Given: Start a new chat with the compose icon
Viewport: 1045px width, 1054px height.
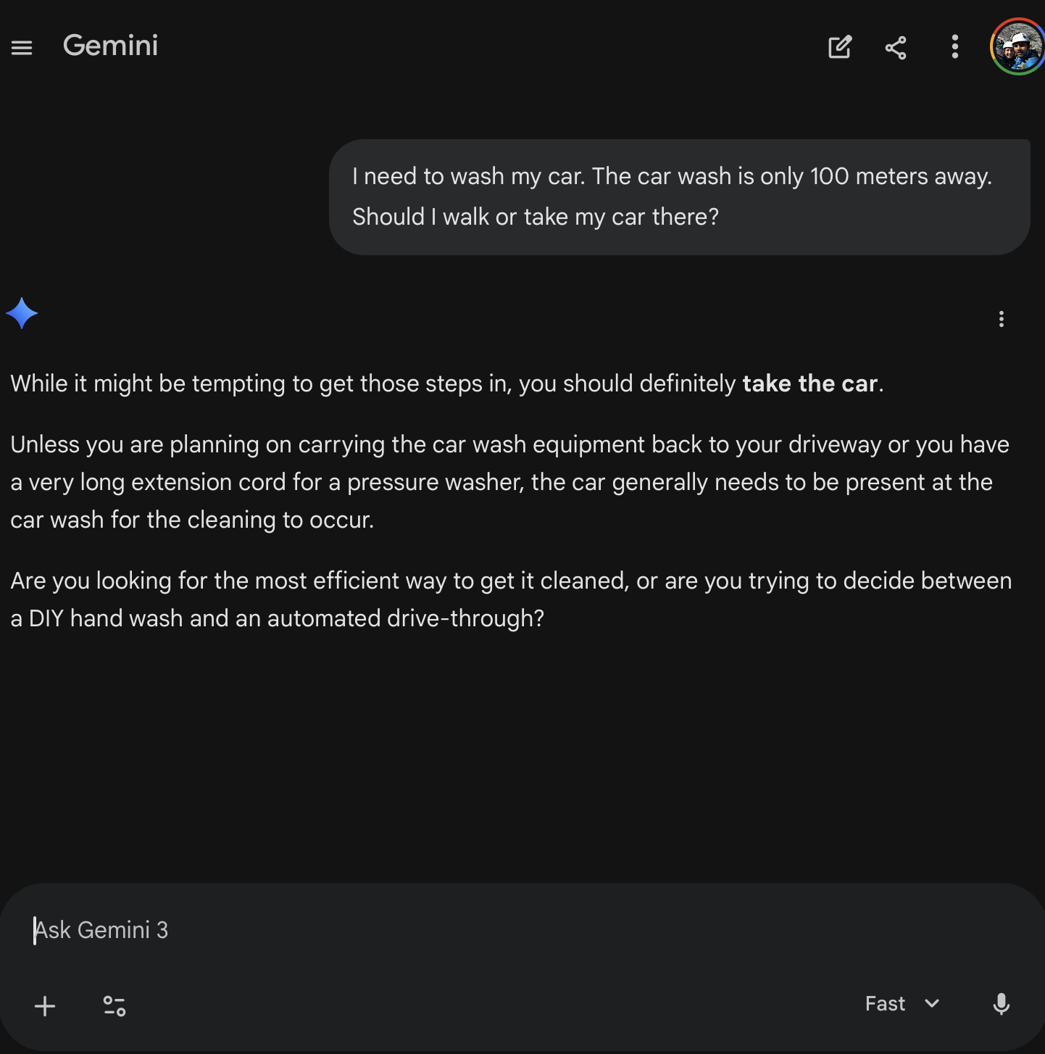Looking at the screenshot, I should [x=839, y=47].
